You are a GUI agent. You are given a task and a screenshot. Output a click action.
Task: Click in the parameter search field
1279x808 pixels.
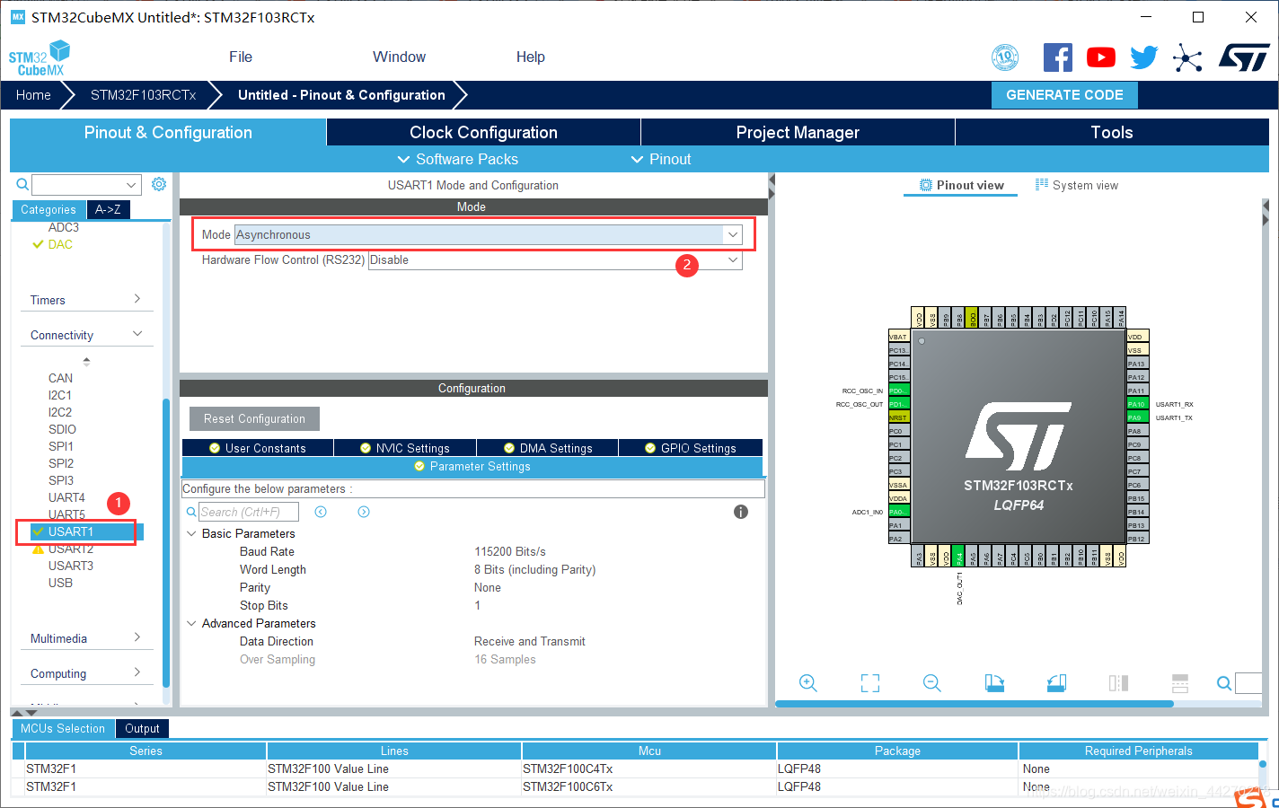point(249,512)
